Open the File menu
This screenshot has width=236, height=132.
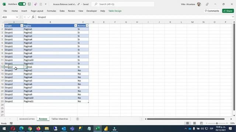[5, 11]
